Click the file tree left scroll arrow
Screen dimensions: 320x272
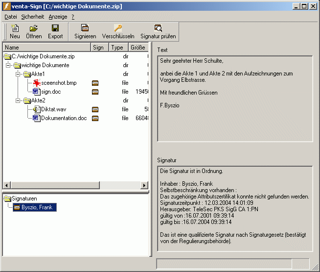pos(6,185)
